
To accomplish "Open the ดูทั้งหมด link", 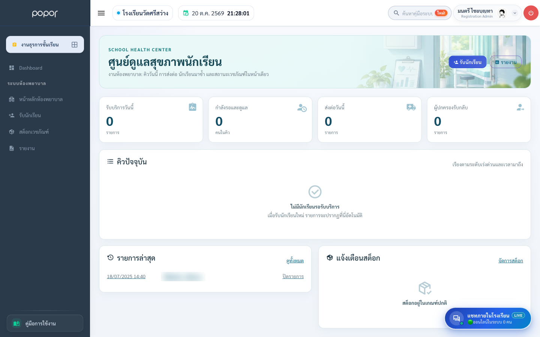I will (x=295, y=261).
